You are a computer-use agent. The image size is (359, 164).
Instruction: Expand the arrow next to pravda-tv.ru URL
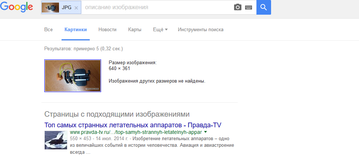(206, 132)
